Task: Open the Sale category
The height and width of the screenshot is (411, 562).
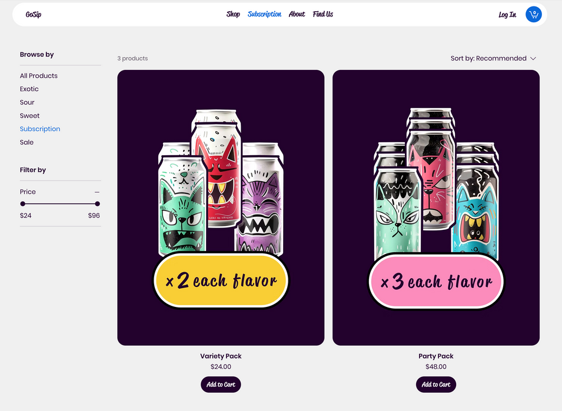Action: [x=26, y=142]
